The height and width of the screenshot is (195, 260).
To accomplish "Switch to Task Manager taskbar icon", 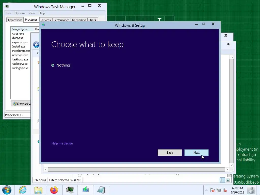I will click(70, 190).
